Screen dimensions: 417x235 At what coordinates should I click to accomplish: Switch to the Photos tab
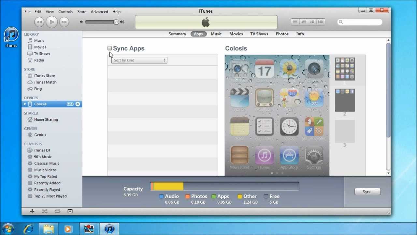click(282, 34)
